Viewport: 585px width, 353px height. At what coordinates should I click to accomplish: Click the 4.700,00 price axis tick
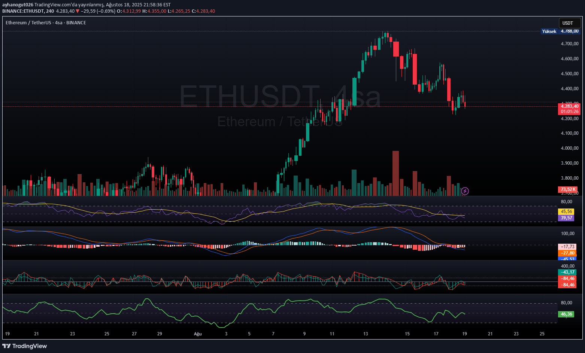pos(570,44)
